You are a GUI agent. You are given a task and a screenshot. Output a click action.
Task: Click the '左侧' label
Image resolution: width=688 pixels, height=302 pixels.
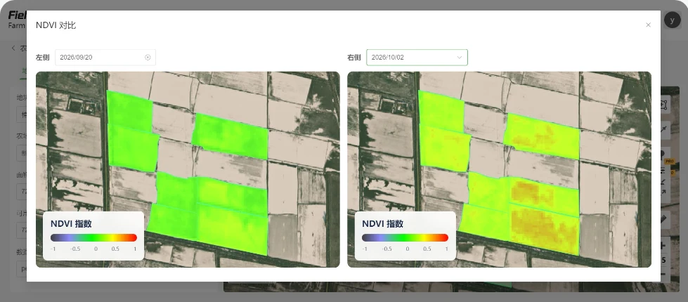point(43,58)
